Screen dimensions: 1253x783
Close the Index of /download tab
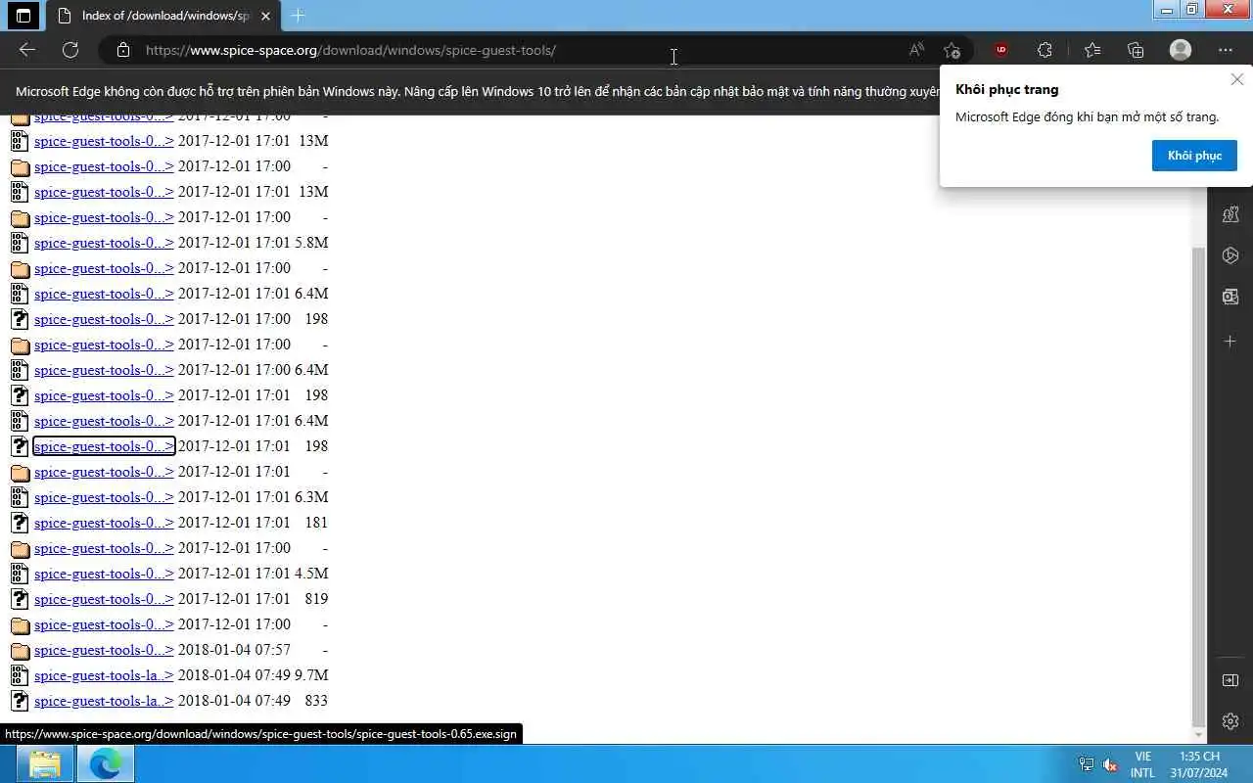265,16
